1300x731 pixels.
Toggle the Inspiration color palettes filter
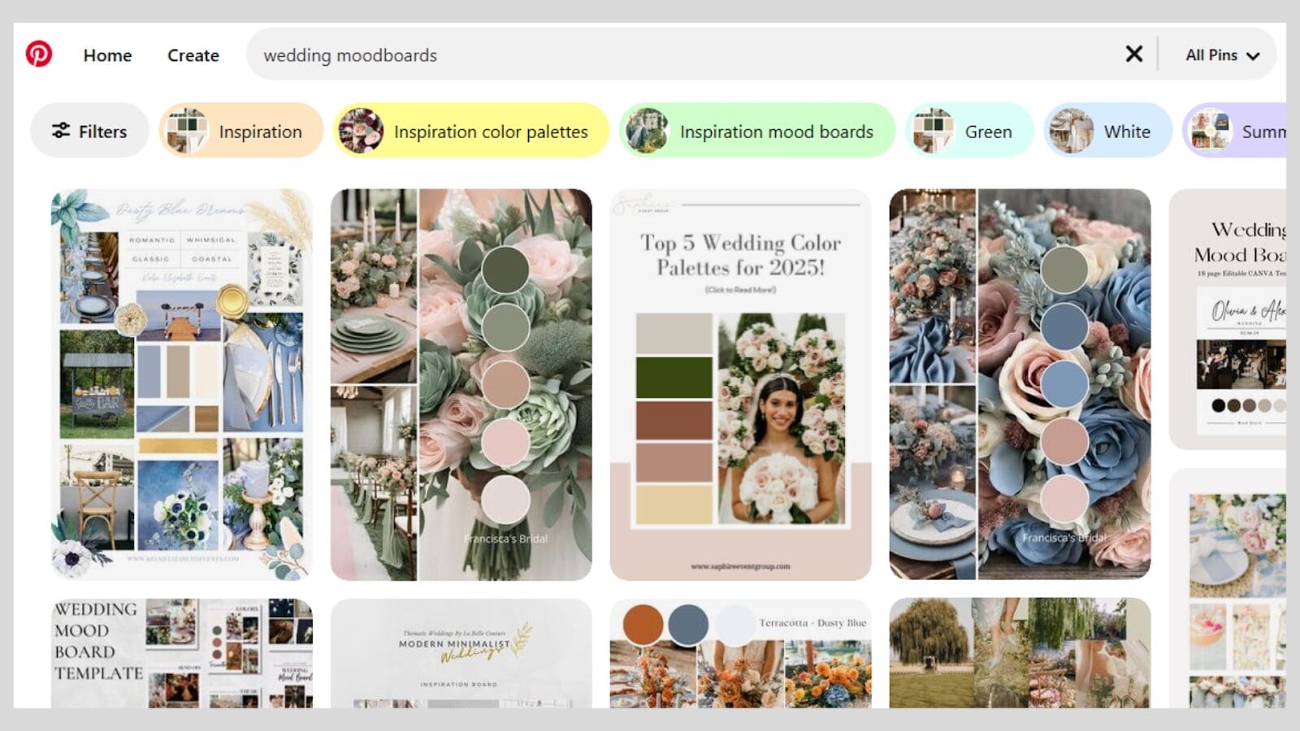pyautogui.click(x=470, y=131)
